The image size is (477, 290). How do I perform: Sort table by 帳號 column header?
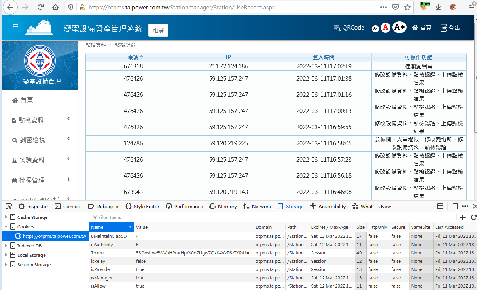pyautogui.click(x=133, y=57)
